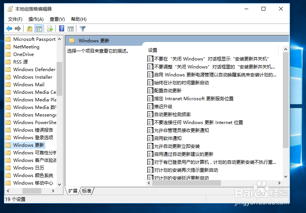Select Windows 更新 tree node
Image resolution: width=306 pixels, height=213 pixels.
(x=29, y=145)
